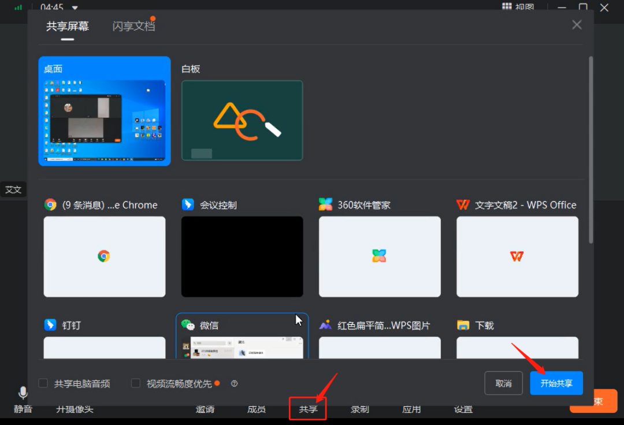Click the 会议控制 DingTalk icon
Image resolution: width=624 pixels, height=425 pixels.
pos(188,204)
